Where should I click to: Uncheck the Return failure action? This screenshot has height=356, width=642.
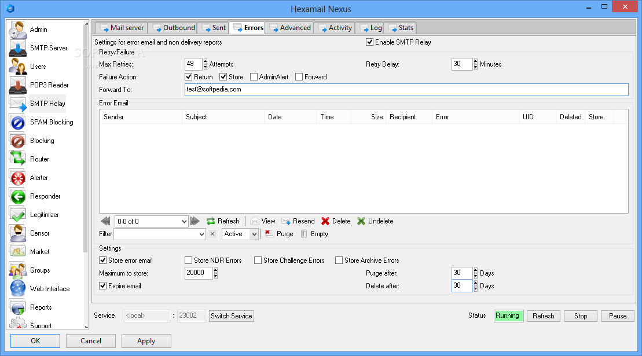pyautogui.click(x=188, y=77)
